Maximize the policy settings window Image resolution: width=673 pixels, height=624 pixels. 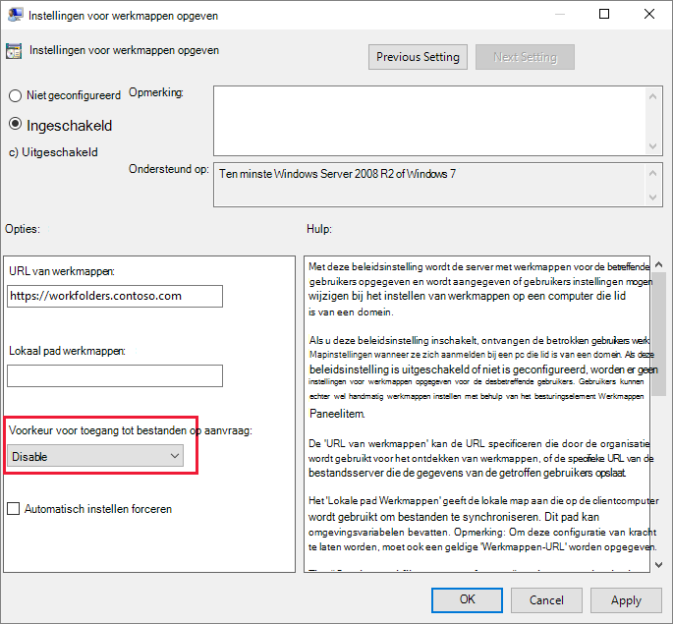coord(604,14)
